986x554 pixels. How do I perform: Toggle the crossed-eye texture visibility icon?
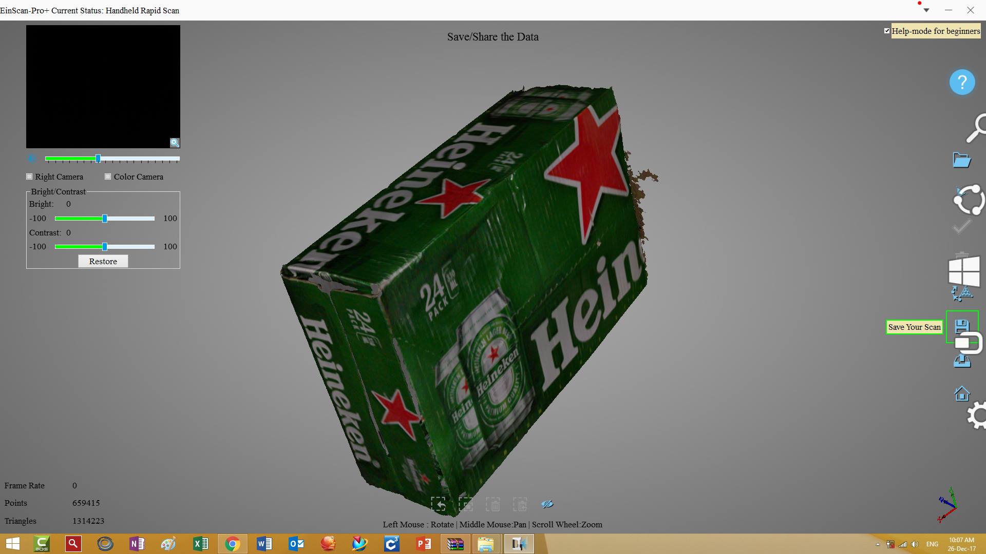point(547,504)
